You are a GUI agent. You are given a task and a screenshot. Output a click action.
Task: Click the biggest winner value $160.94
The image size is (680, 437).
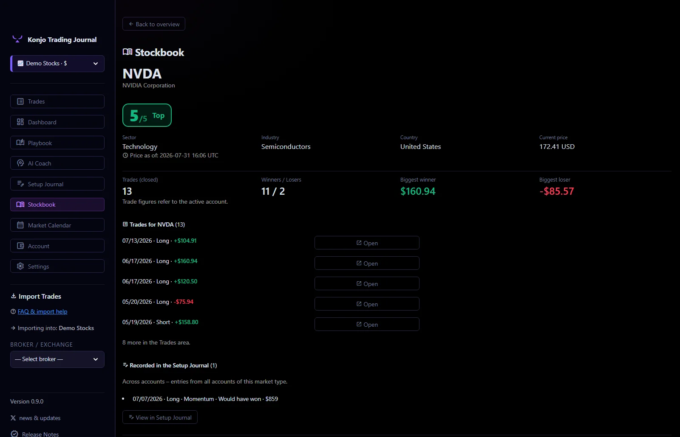coord(418,191)
